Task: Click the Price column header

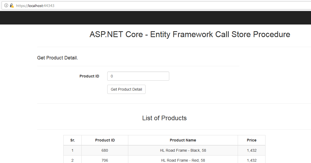Action: click(251, 140)
